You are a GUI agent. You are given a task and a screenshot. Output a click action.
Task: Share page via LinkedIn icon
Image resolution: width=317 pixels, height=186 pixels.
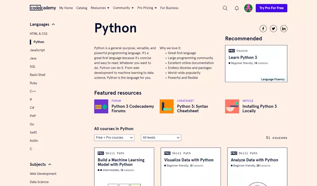283,29
